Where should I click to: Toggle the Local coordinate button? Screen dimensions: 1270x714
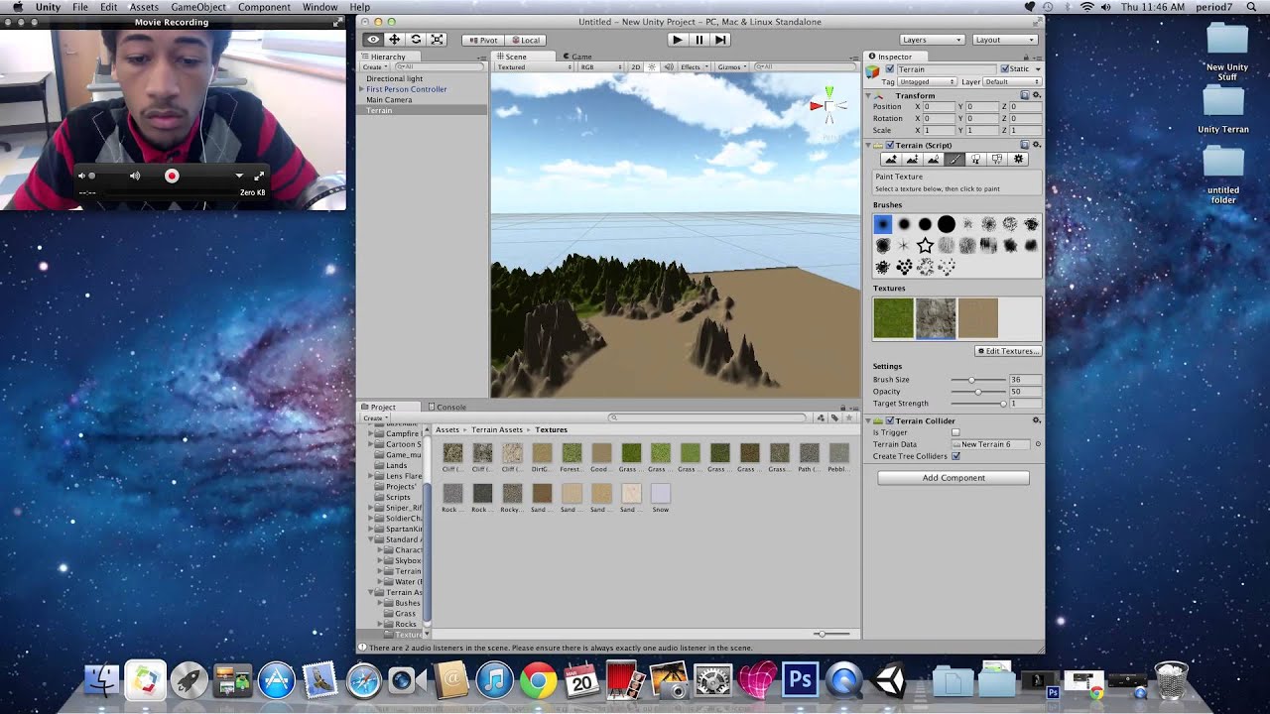(524, 40)
